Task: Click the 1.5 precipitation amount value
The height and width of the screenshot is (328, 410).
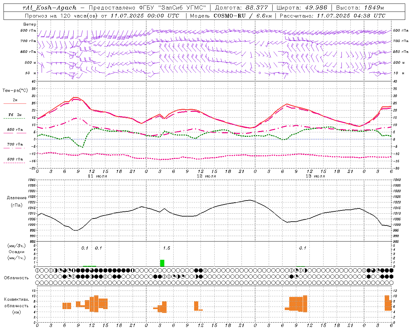Action: [x=167, y=248]
